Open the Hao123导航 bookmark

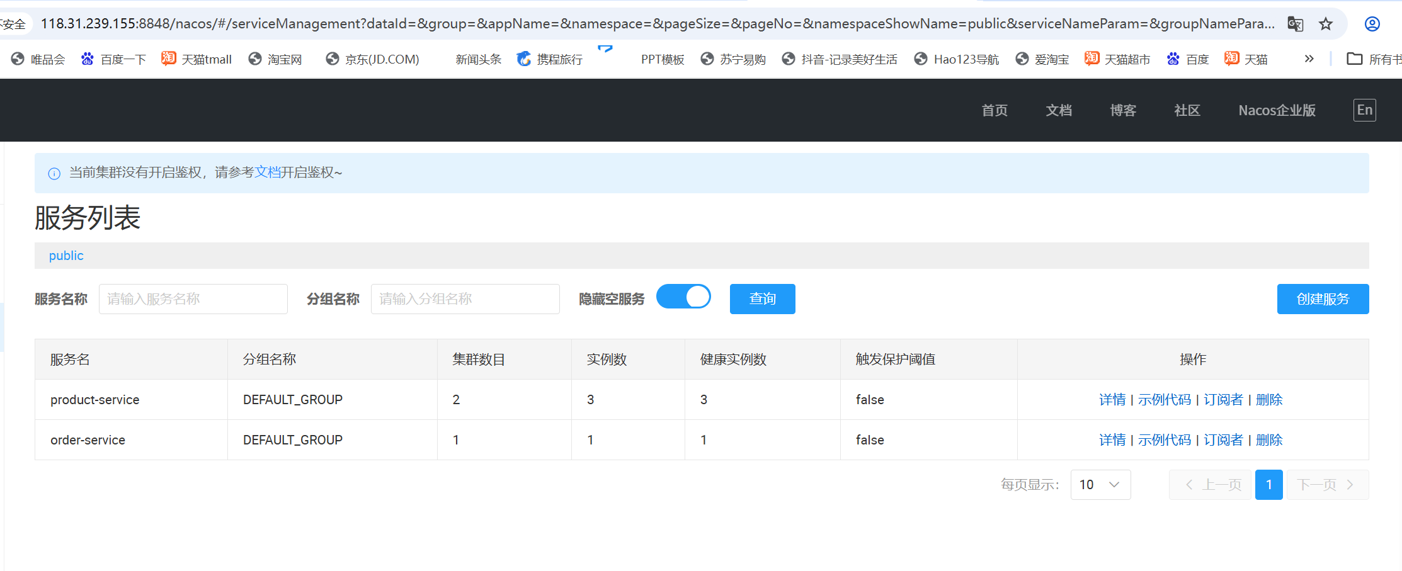[x=957, y=59]
